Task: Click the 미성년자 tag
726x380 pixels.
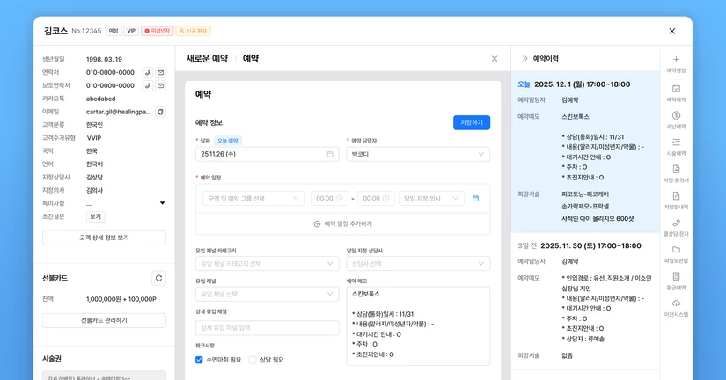Action: click(158, 31)
